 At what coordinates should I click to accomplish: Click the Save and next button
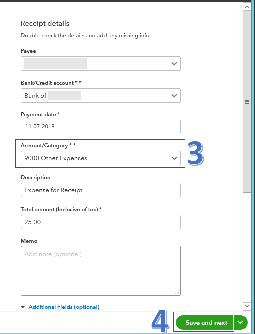point(205,323)
